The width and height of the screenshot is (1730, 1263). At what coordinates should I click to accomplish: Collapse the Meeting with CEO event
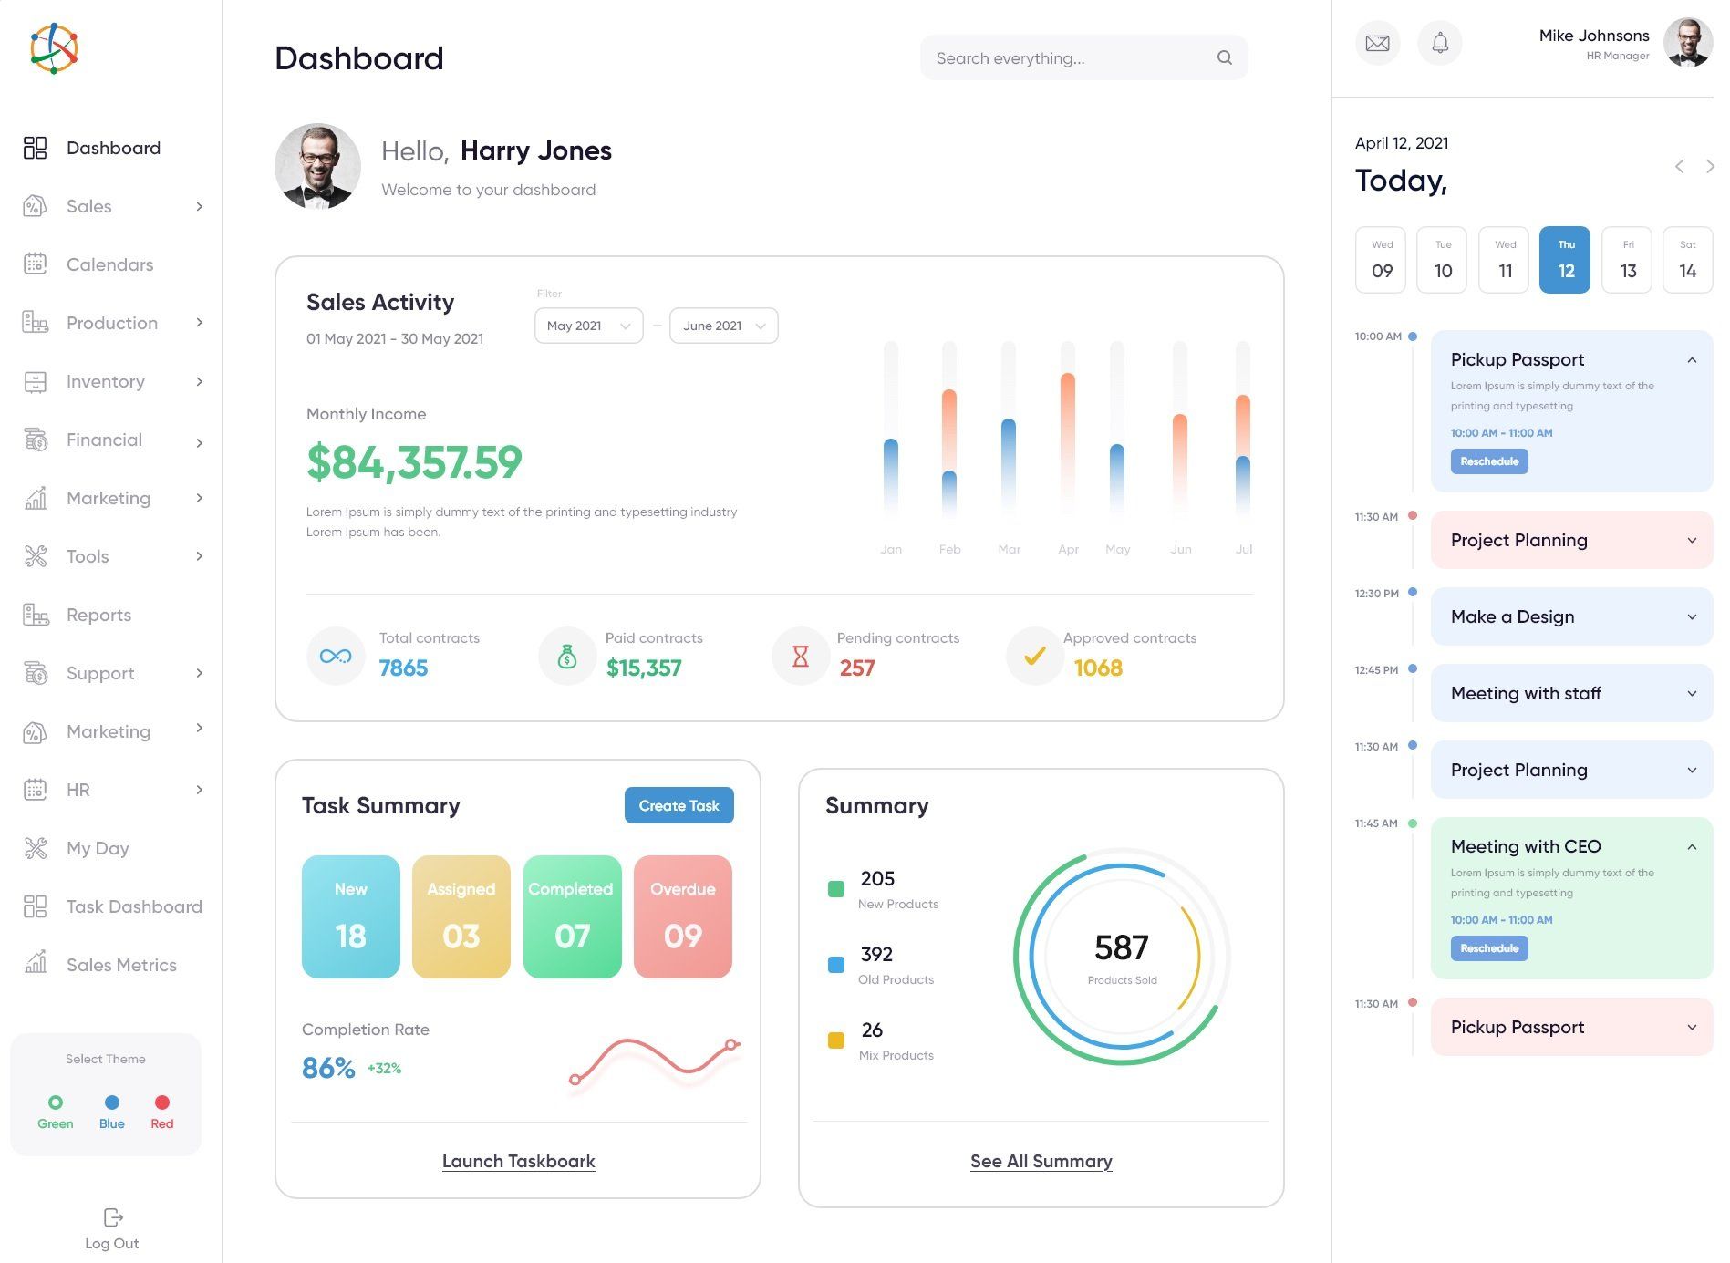coord(1692,847)
